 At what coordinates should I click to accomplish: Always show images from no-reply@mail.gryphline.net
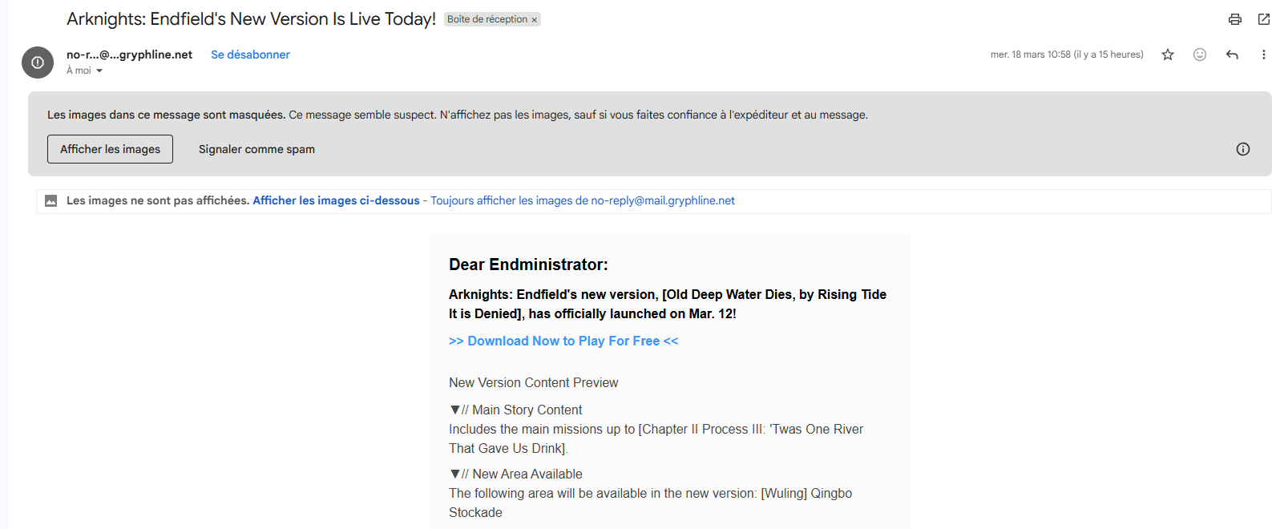click(x=583, y=200)
